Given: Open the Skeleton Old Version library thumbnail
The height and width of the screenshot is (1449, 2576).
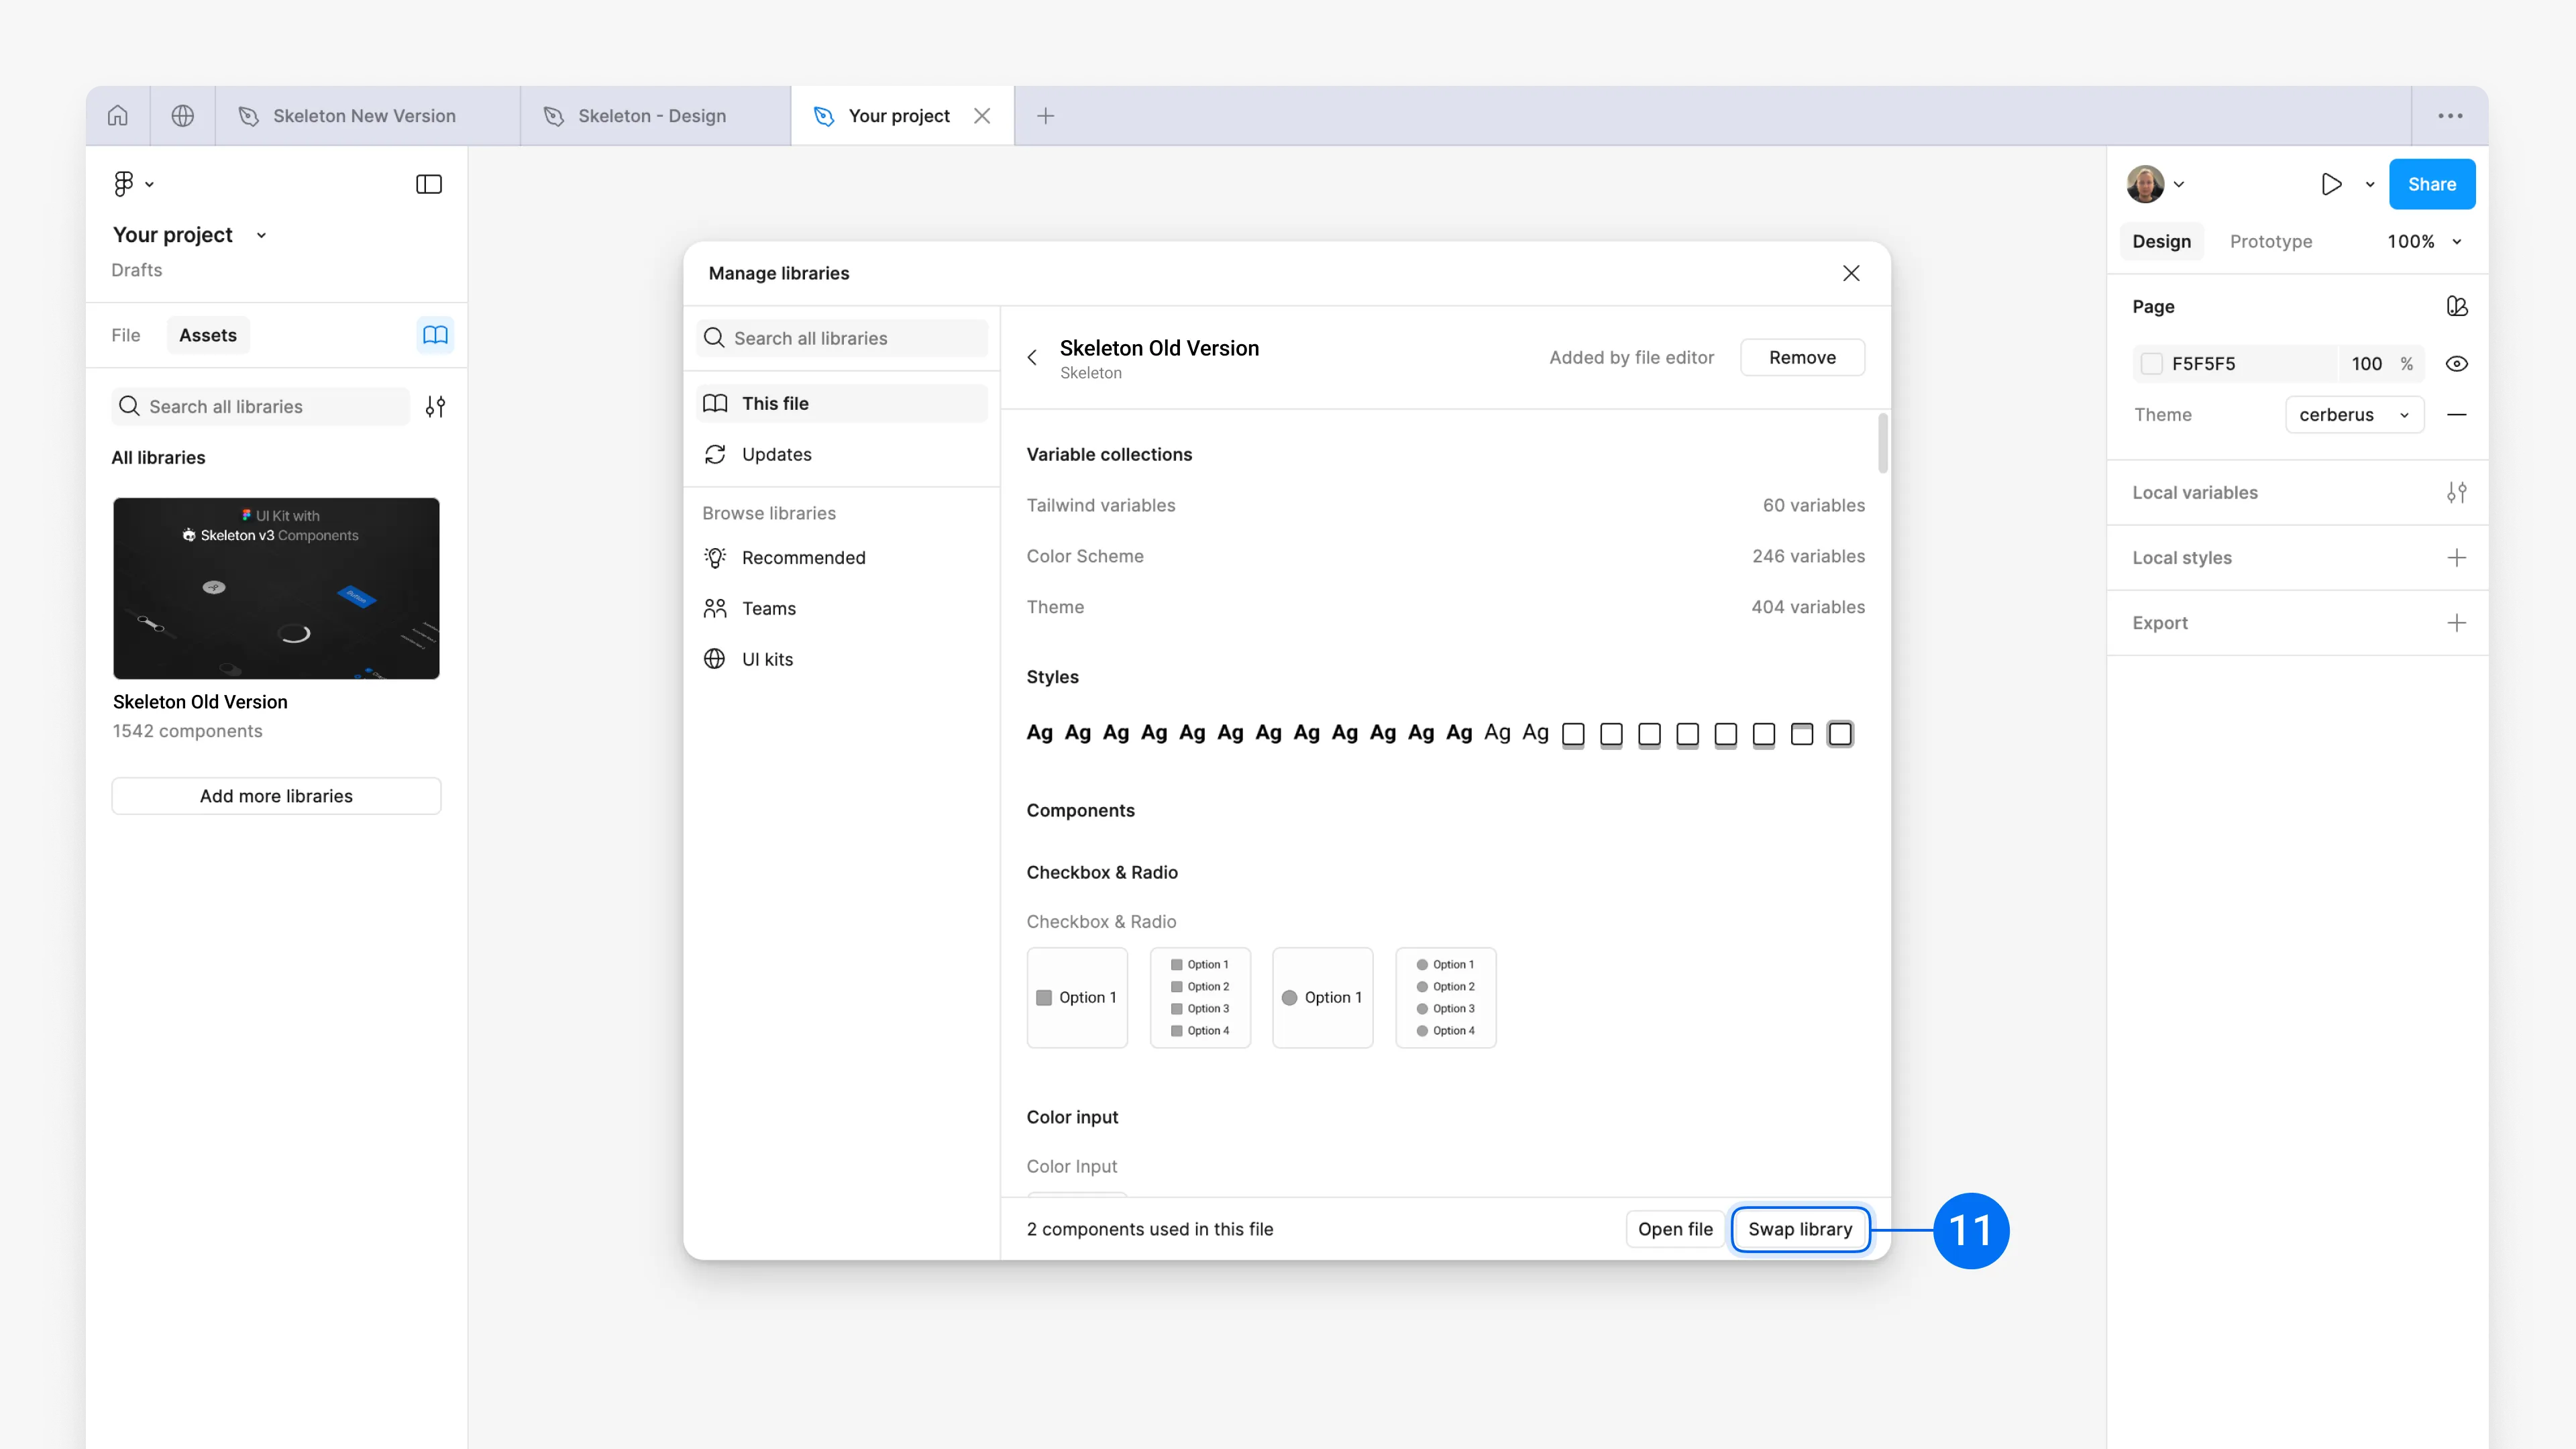Looking at the screenshot, I should 276,588.
